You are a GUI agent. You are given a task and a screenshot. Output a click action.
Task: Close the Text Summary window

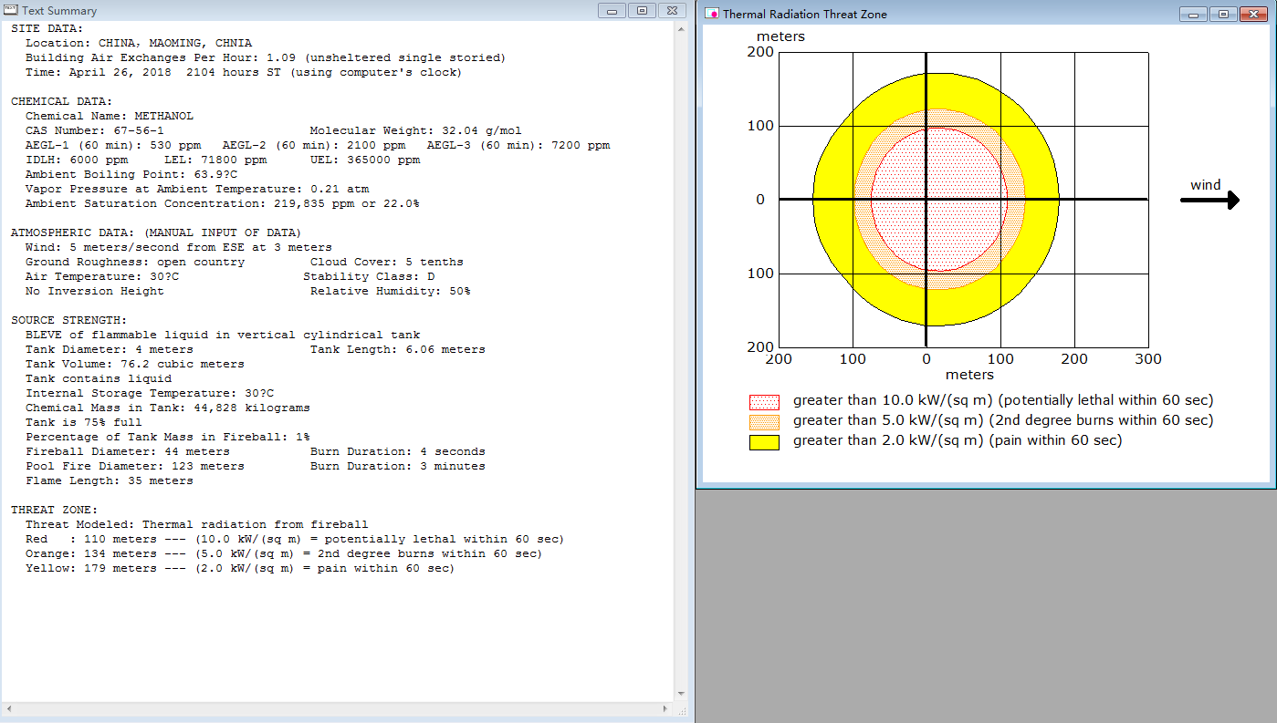pyautogui.click(x=673, y=10)
